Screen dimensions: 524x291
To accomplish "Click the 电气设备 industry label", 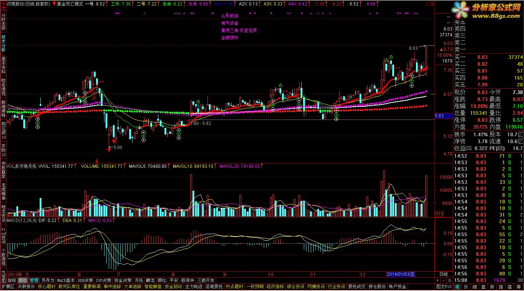I will 230,23.
